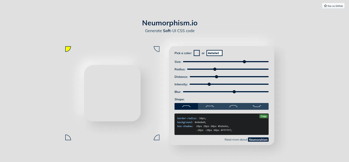Copy the generated CSS code
Screen dimensions: 349x162
263,116
